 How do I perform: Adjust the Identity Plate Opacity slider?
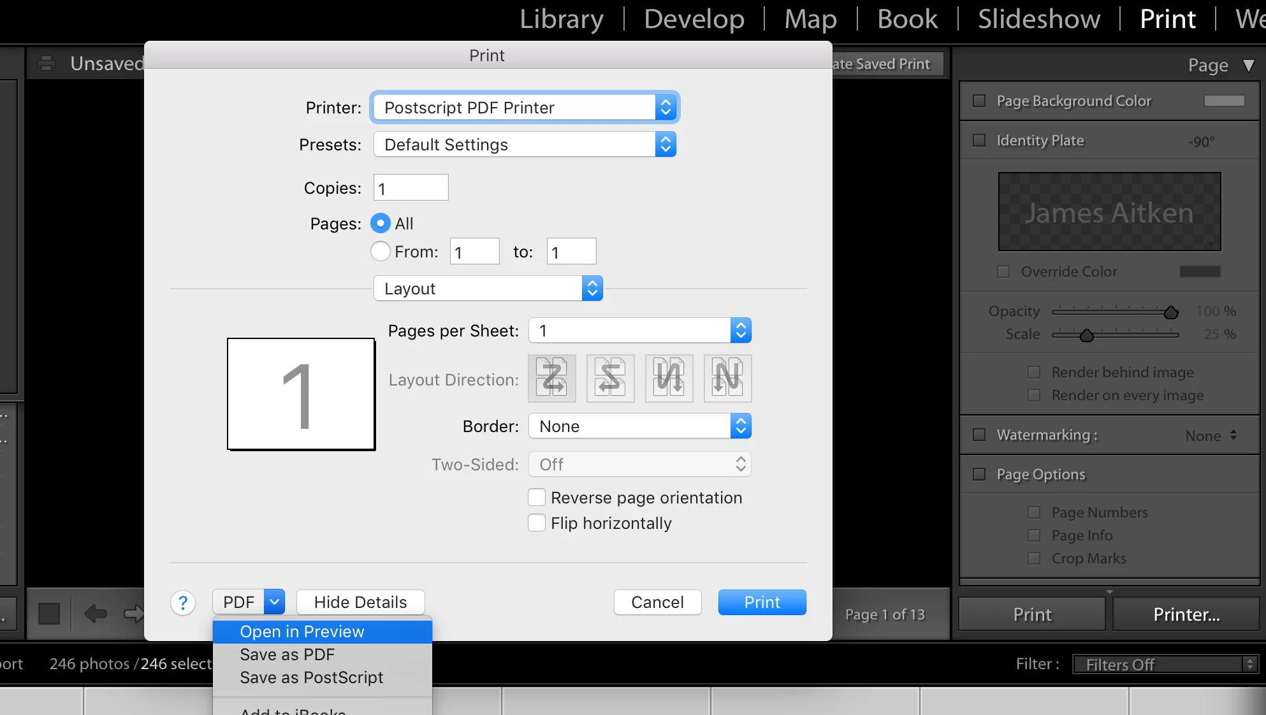pos(1170,312)
